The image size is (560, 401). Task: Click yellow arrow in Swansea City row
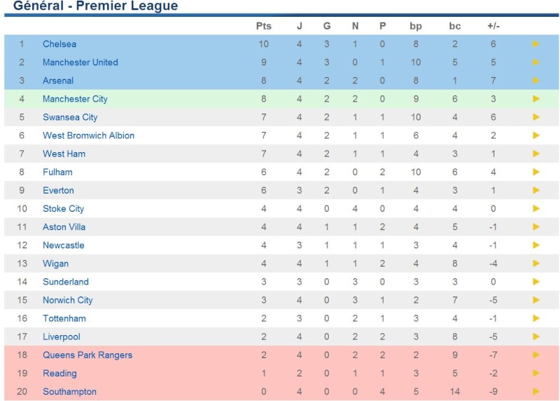click(535, 117)
